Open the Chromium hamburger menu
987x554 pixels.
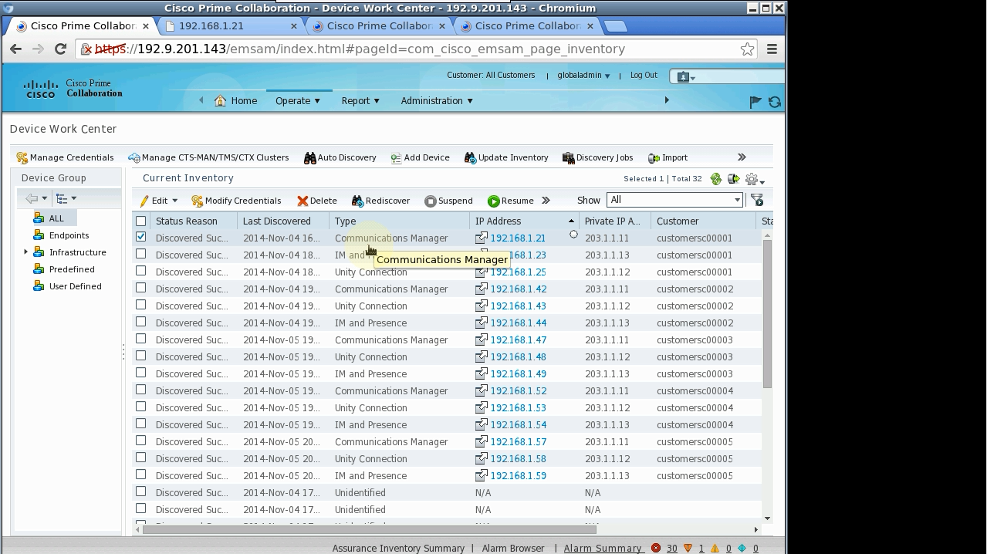click(x=772, y=49)
